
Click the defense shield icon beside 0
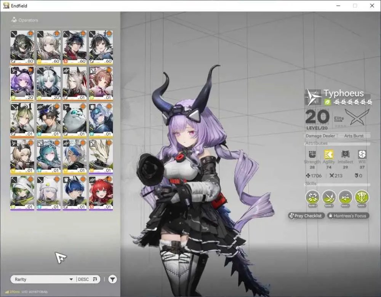356,176
